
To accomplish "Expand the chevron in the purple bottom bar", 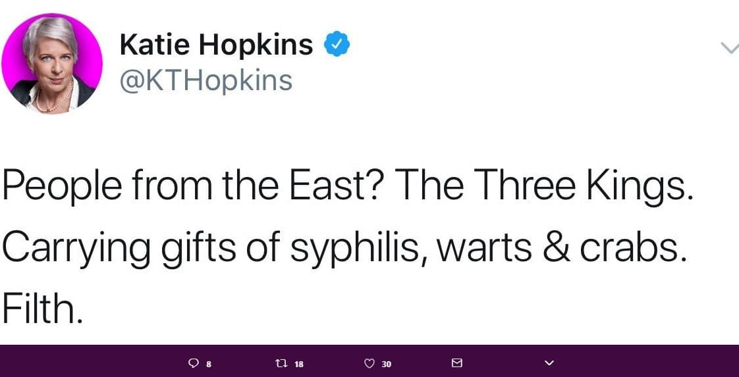I will click(x=547, y=363).
